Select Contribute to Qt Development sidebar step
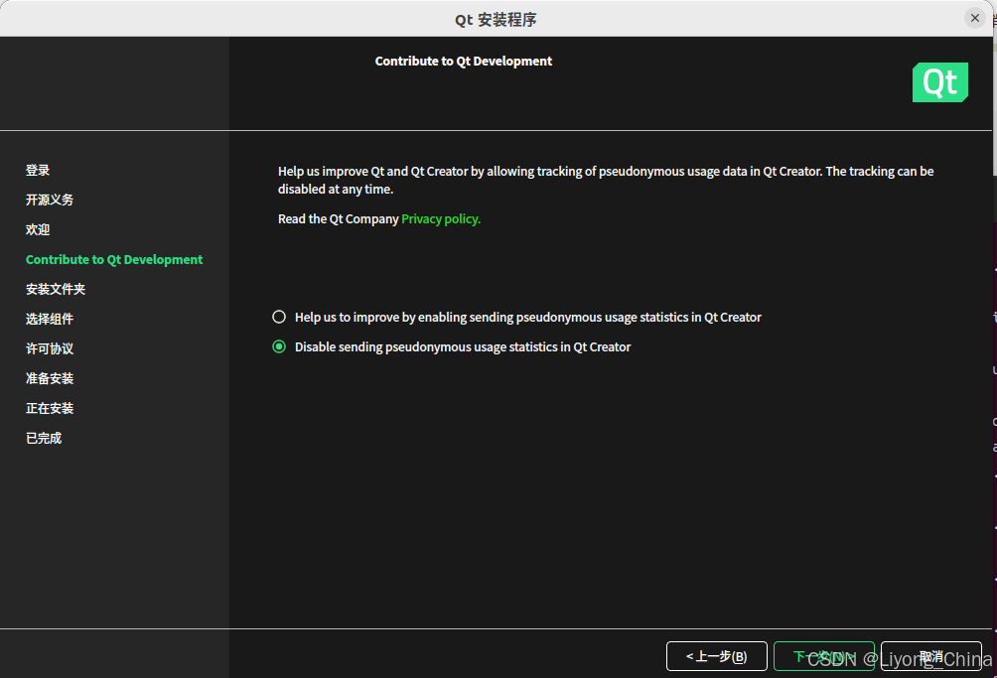 coord(114,259)
